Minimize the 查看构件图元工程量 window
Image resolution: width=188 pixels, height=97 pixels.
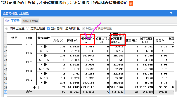[x=164, y=14]
